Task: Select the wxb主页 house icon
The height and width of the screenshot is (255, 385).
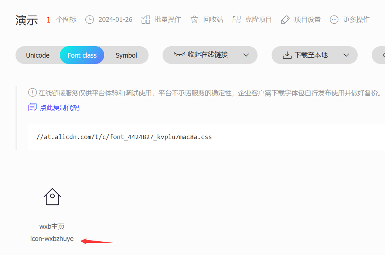Action: coord(52,197)
